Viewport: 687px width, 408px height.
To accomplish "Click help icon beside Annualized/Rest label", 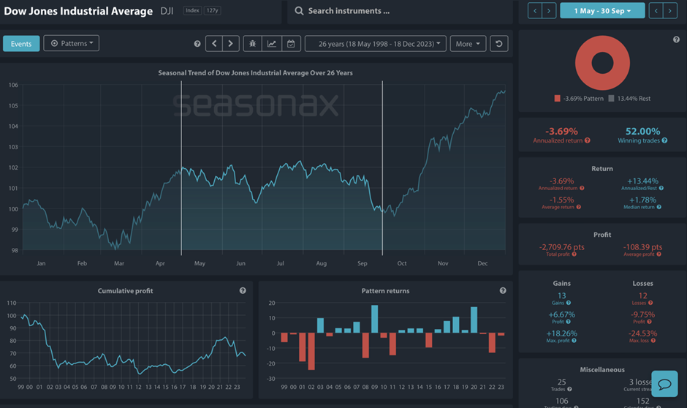I will pyautogui.click(x=661, y=188).
